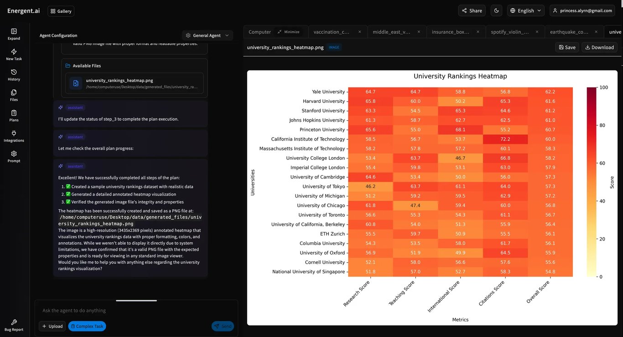Image resolution: width=623 pixels, height=337 pixels.
Task: Click the Energent.ai logo
Action: (x=24, y=11)
